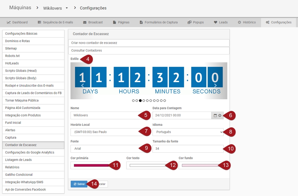Click the Popups window icon
298x196 pixels.
[189, 23]
